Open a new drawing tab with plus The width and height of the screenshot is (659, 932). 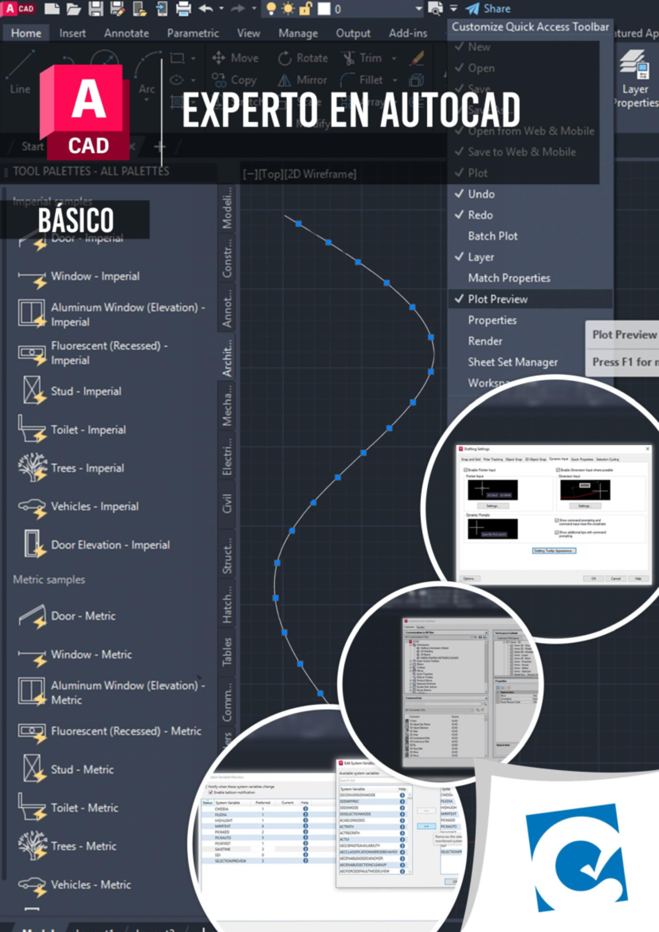[159, 147]
